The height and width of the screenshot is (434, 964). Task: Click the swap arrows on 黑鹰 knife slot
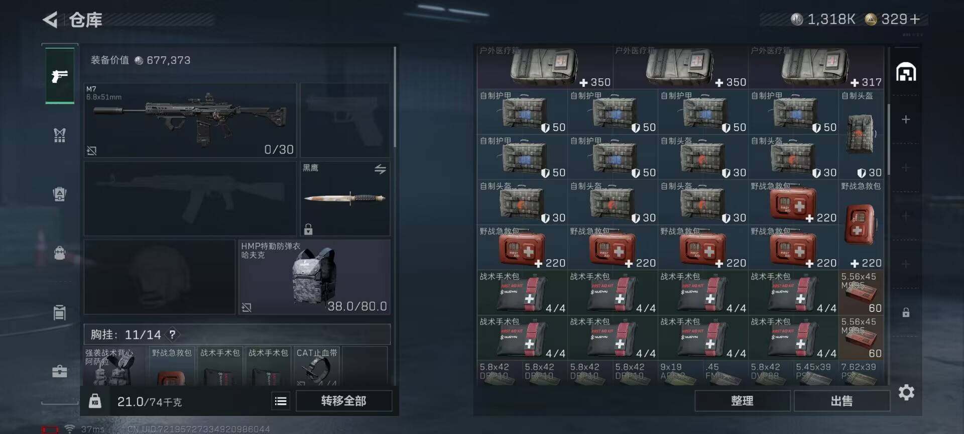(380, 169)
